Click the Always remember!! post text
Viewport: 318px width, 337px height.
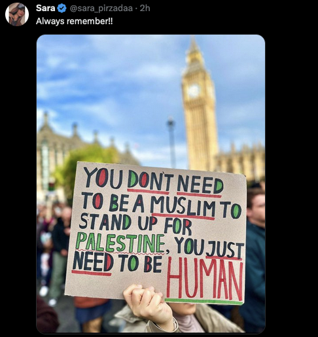pos(75,22)
